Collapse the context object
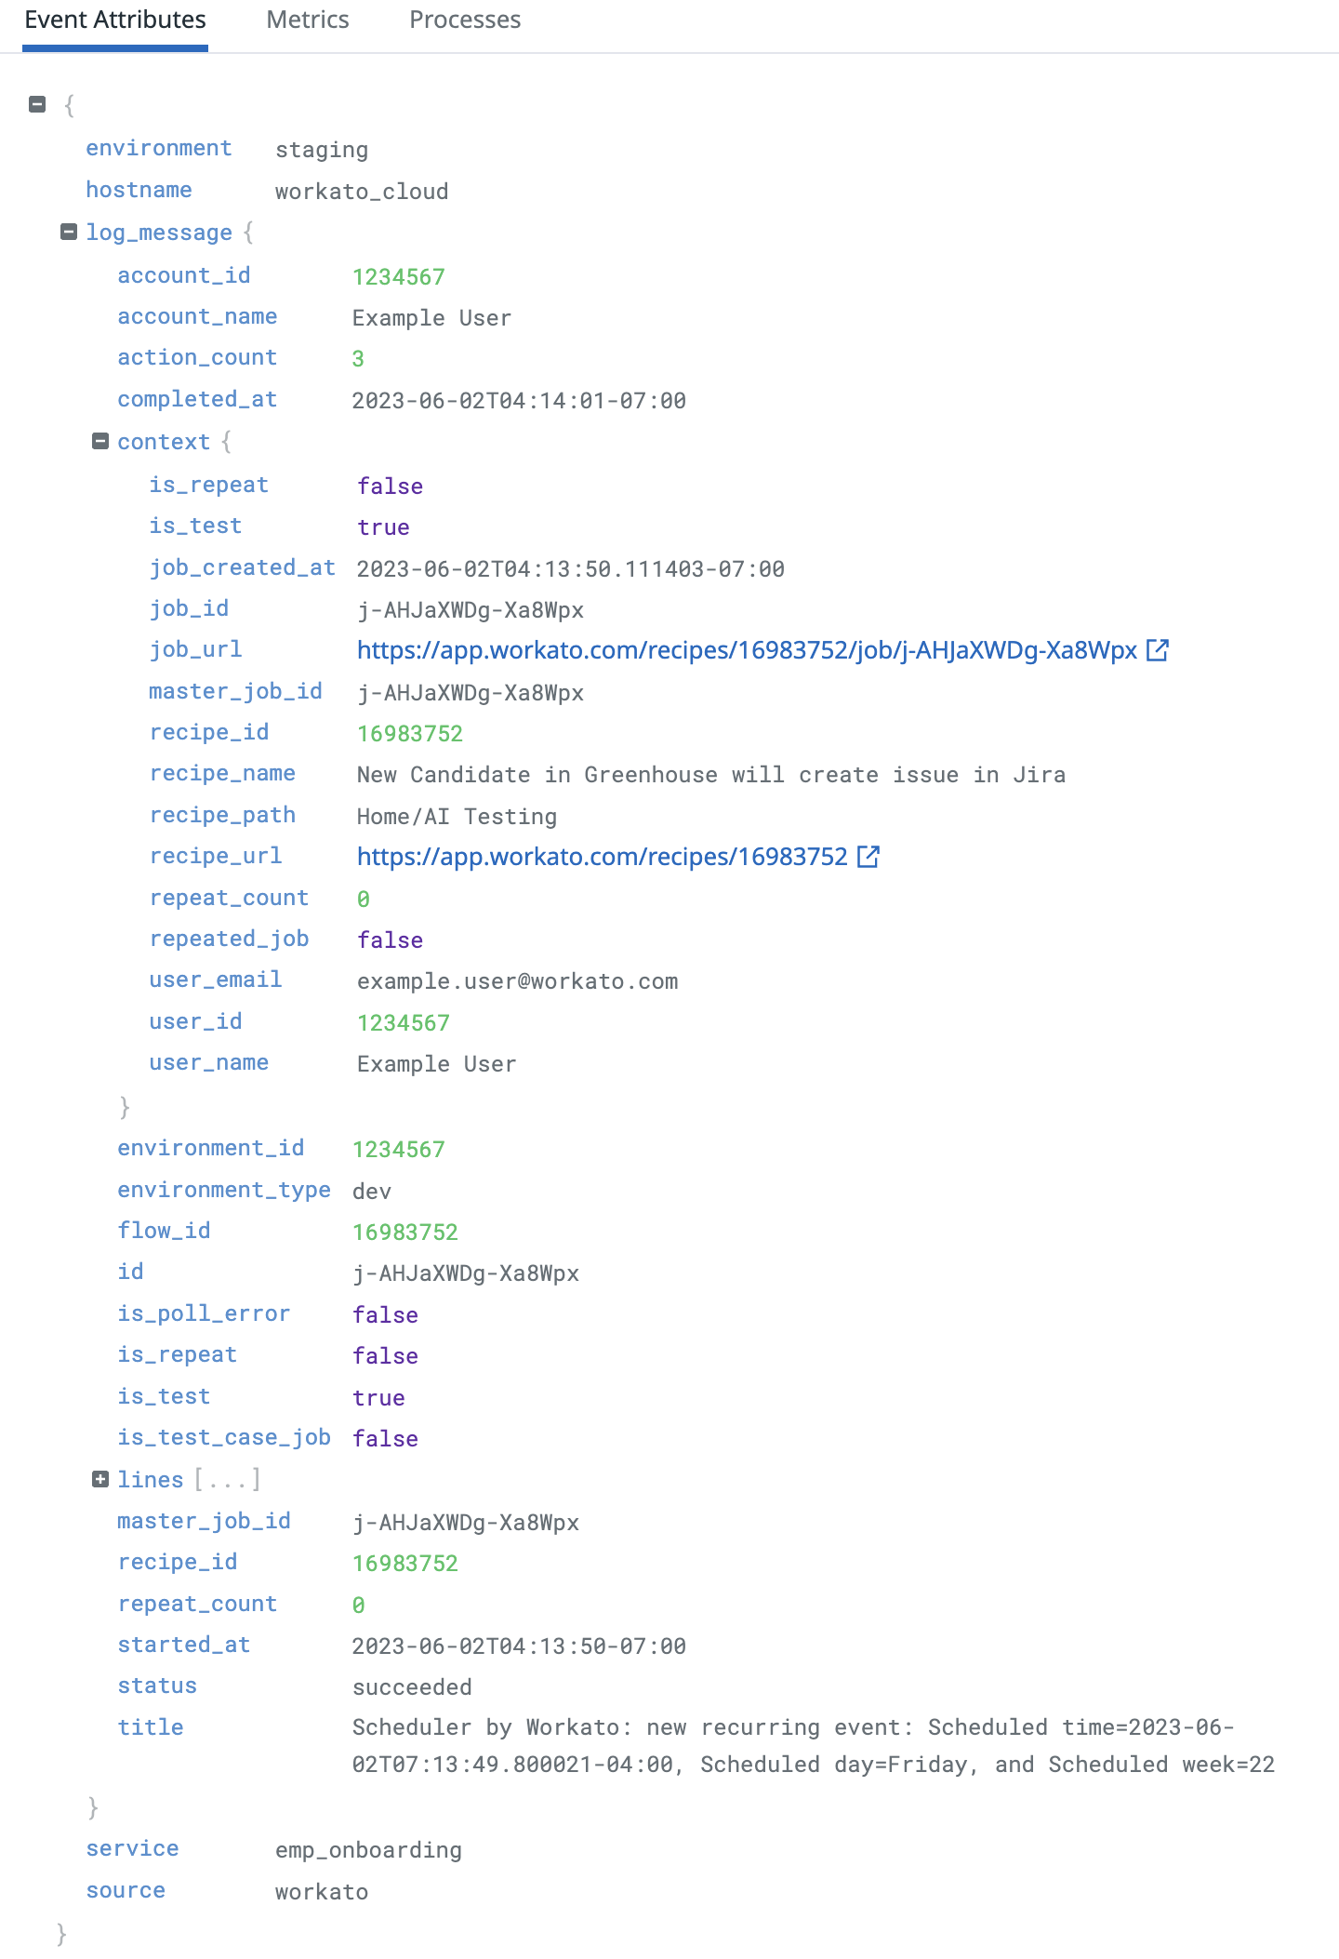 pyautogui.click(x=100, y=441)
